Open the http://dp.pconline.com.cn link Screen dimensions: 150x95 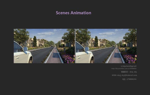[x=124, y=69]
